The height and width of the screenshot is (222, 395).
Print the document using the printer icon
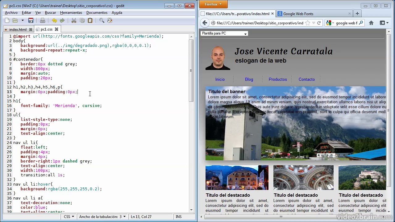43,20
